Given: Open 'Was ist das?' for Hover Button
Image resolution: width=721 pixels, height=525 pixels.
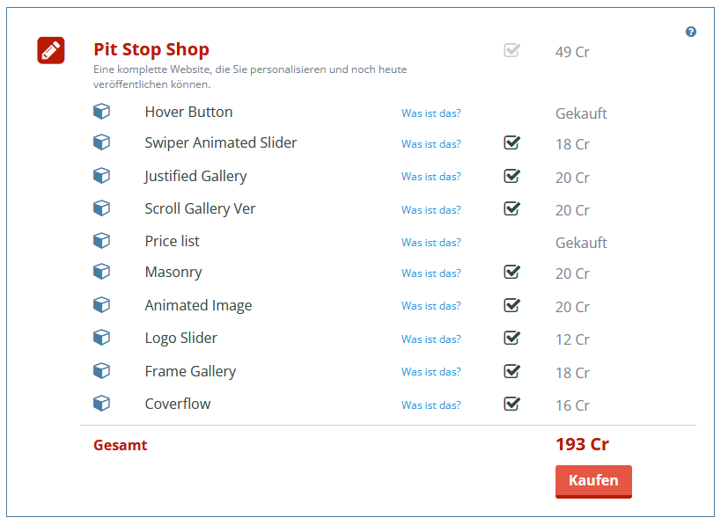Looking at the screenshot, I should [x=431, y=113].
